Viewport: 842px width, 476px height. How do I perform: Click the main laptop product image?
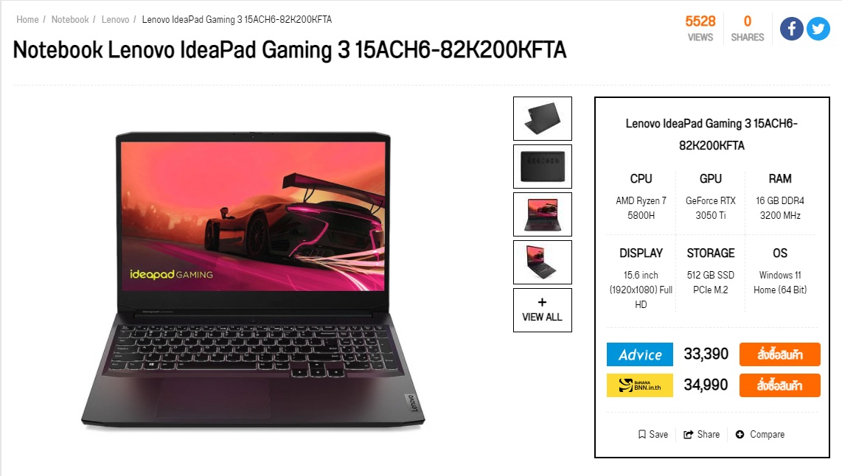[x=253, y=279]
